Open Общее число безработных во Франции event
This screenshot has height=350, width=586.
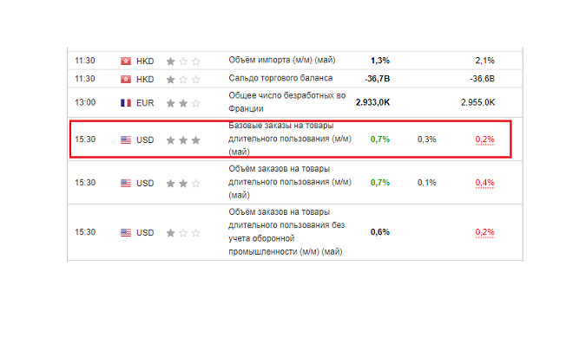tap(286, 101)
